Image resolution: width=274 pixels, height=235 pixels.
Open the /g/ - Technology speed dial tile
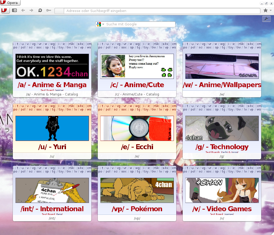tap(222, 132)
